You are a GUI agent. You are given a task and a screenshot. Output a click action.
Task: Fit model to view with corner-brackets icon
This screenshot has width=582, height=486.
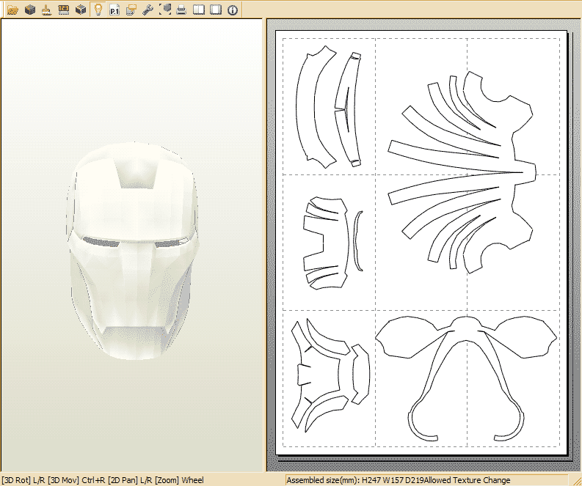pos(165,10)
